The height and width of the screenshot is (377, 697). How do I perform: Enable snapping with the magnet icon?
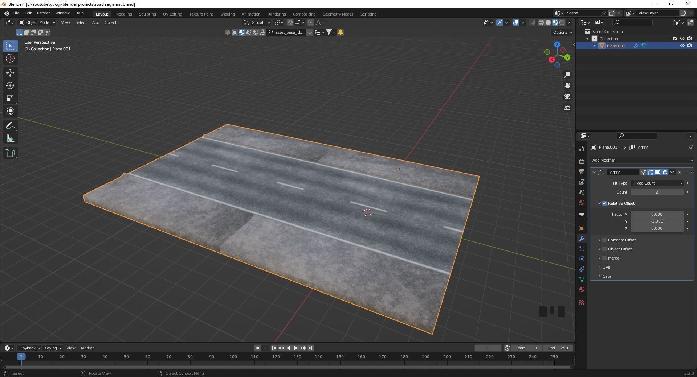[x=290, y=22]
